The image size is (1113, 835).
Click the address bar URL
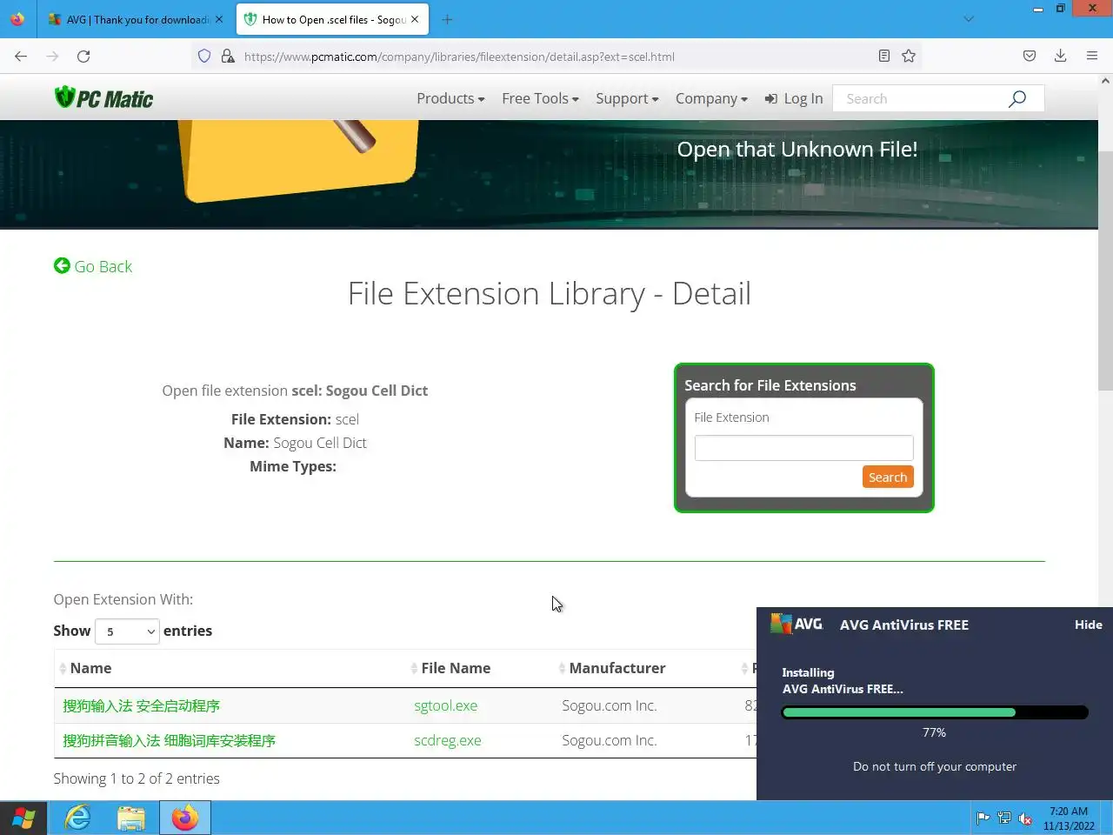coord(459,57)
